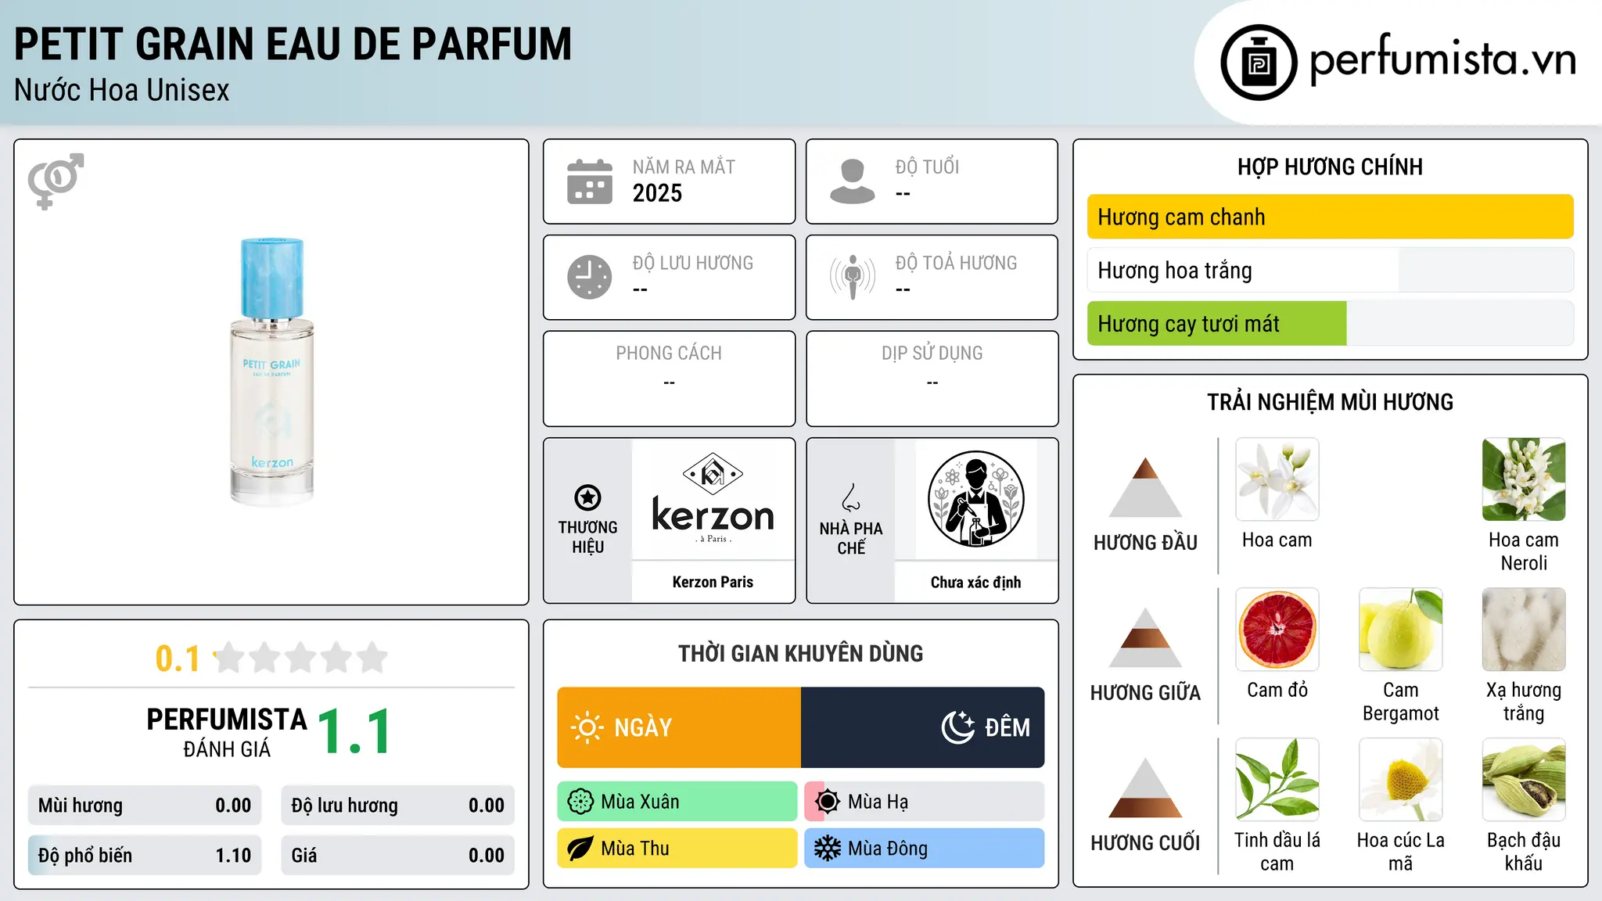
Task: Open the Bạch đậu khấu note thumbnail
Action: pyautogui.click(x=1524, y=780)
